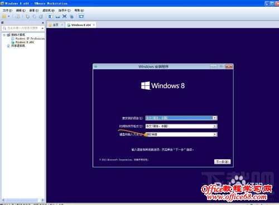The image size is (279, 205).
Task: Open the snapshot manager icon
Action: tap(41, 17)
